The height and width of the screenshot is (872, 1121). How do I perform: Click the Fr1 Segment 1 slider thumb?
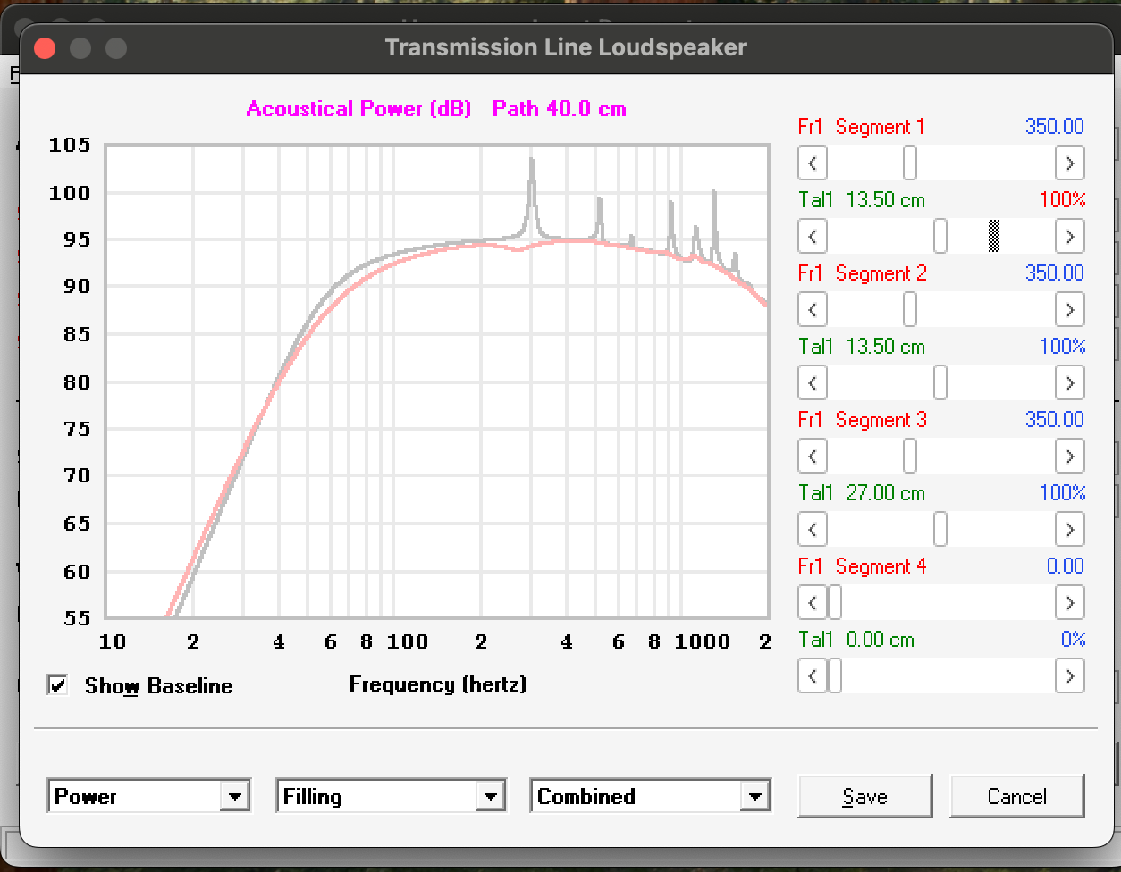coord(910,163)
